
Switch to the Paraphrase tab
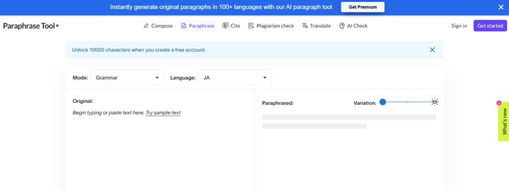[x=198, y=26]
